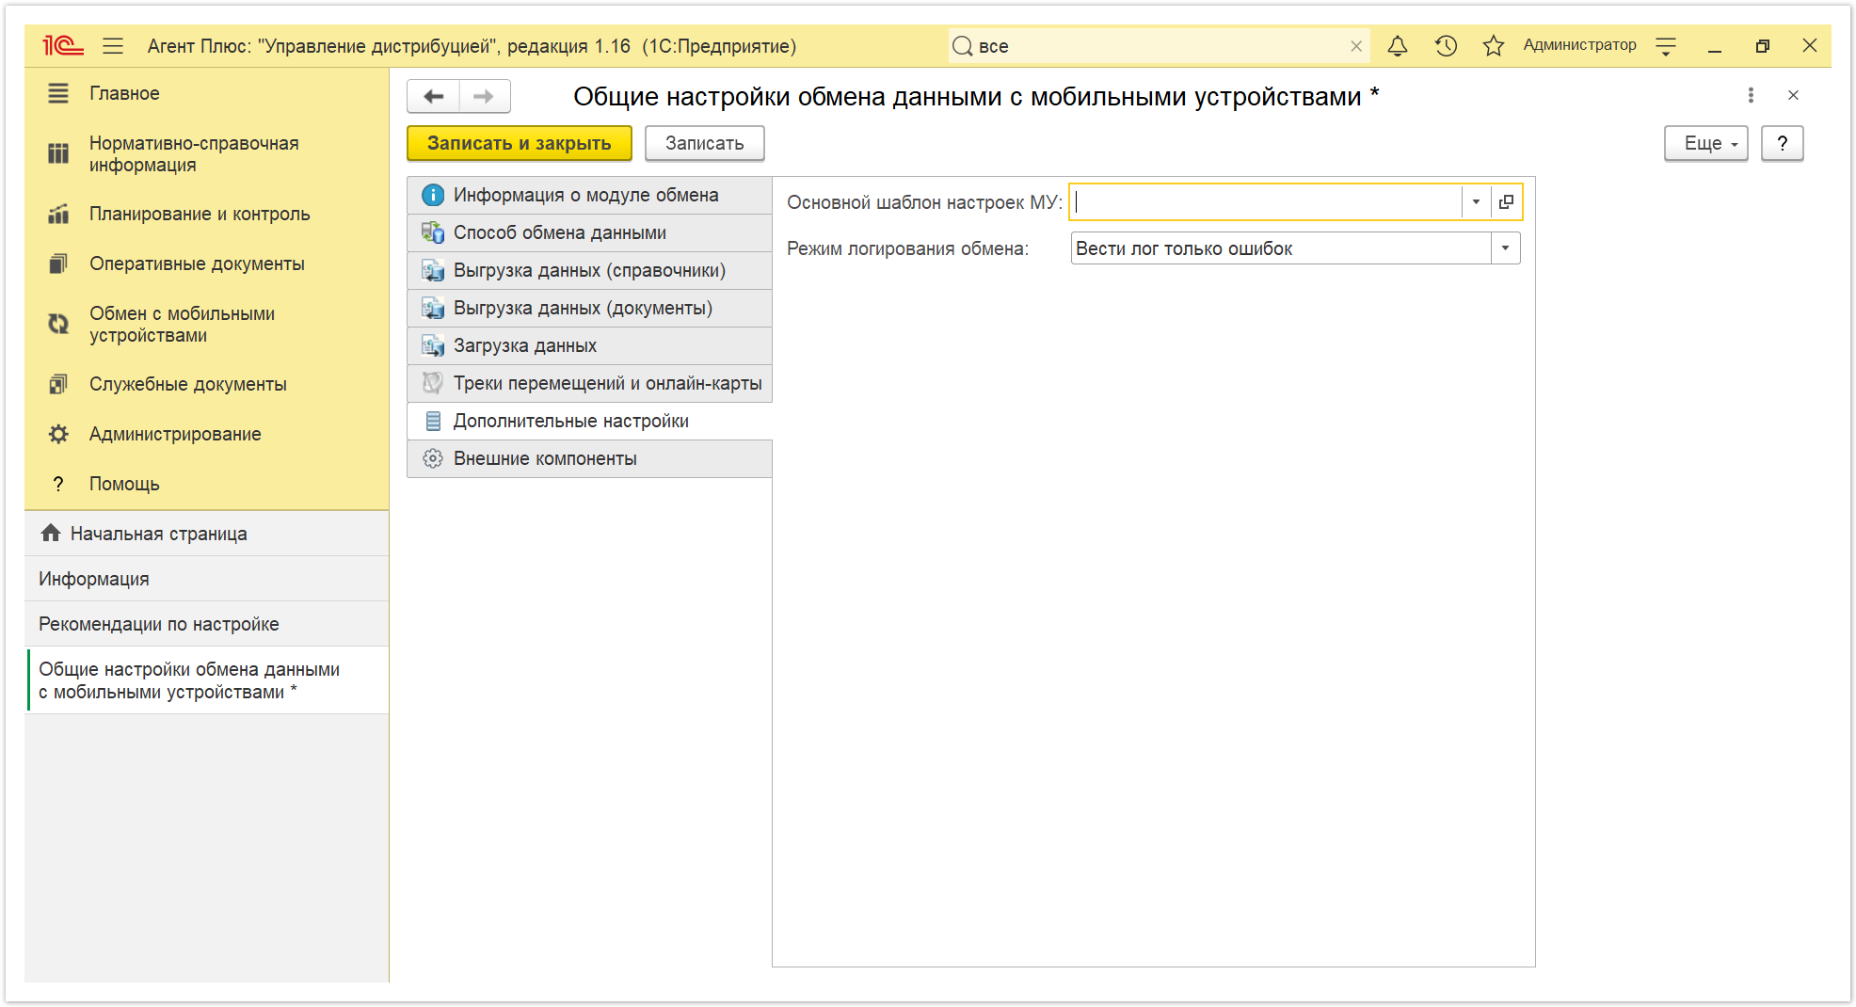This screenshot has width=1856, height=1007.
Task: Click icon beside Загрузка данных
Action: coord(433,345)
